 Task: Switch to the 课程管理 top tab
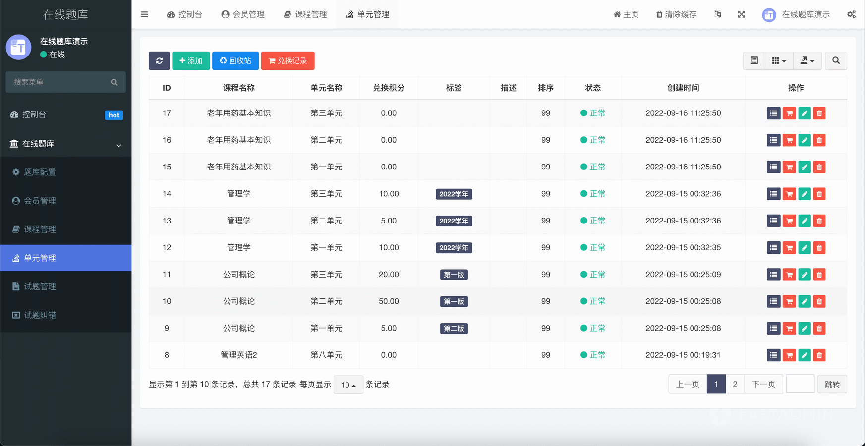pos(305,14)
